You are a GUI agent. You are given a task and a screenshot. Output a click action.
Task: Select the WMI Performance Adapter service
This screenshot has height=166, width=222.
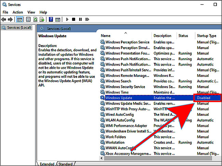[x=160, y=126]
